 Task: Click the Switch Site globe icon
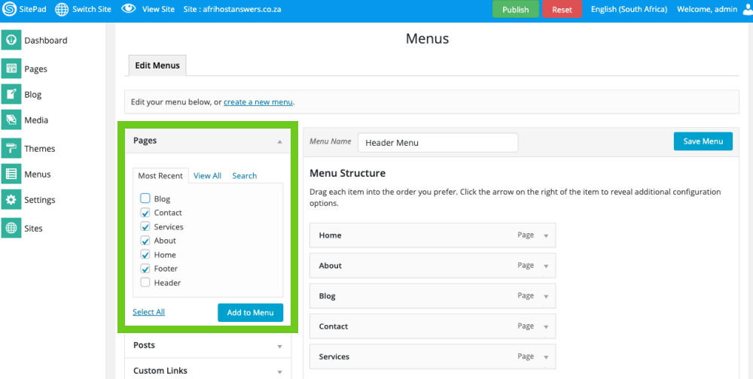click(x=62, y=9)
